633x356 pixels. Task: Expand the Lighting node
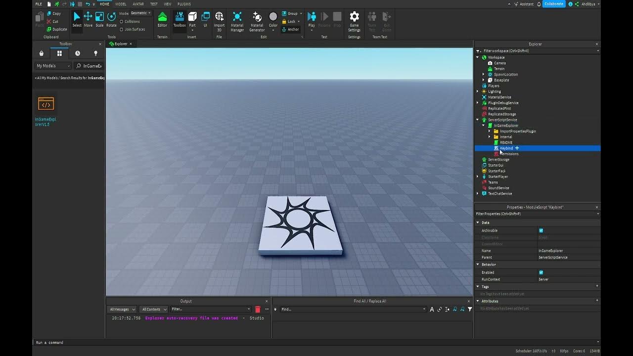point(478,91)
